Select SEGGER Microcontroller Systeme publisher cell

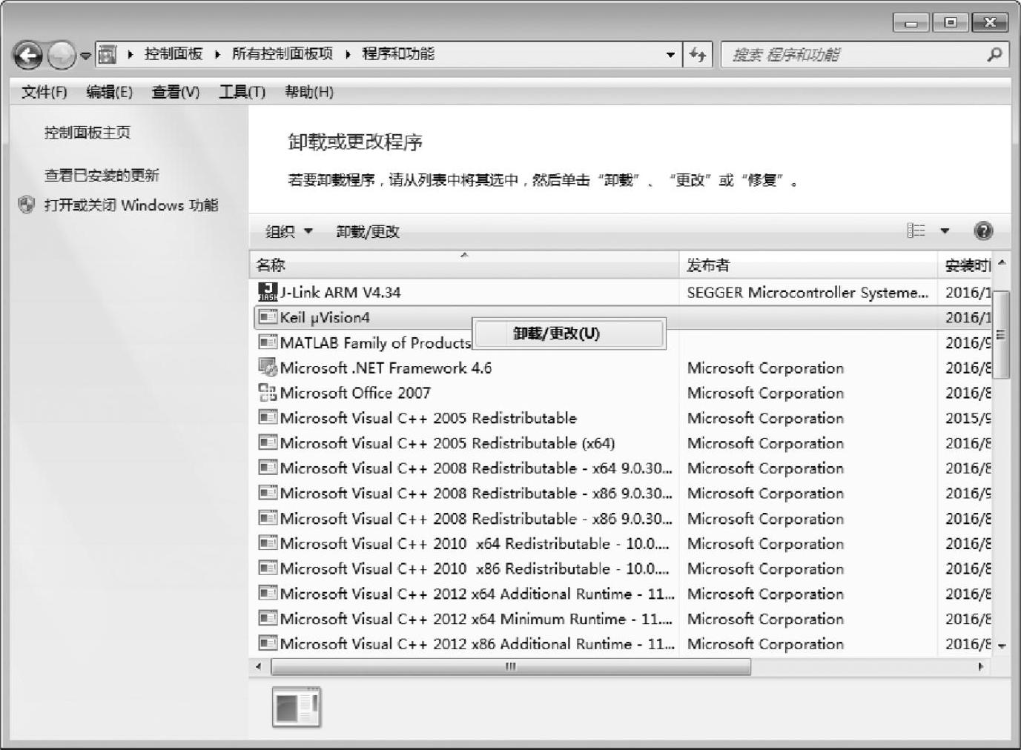click(807, 293)
